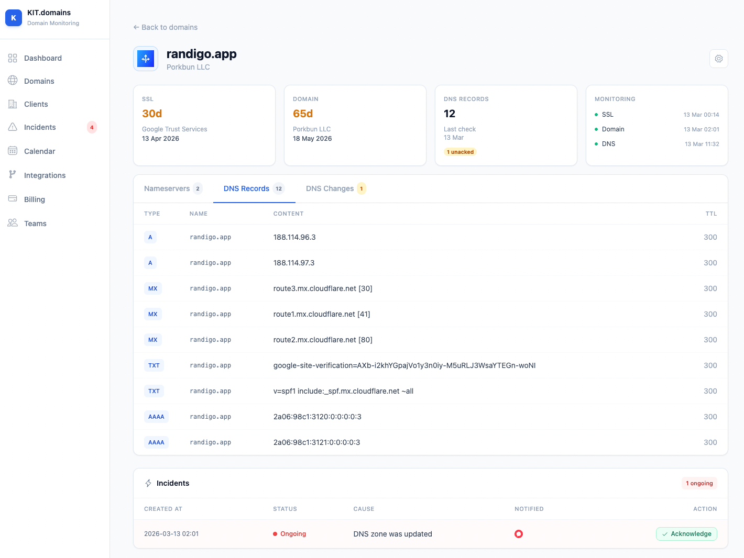Select Domains from the sidebar
The width and height of the screenshot is (744, 558).
(39, 81)
